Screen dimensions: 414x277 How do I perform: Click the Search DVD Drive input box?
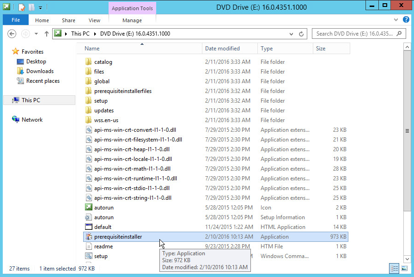point(354,34)
